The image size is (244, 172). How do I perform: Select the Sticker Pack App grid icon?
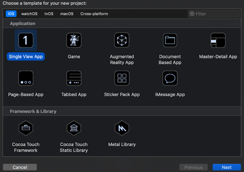point(122,78)
